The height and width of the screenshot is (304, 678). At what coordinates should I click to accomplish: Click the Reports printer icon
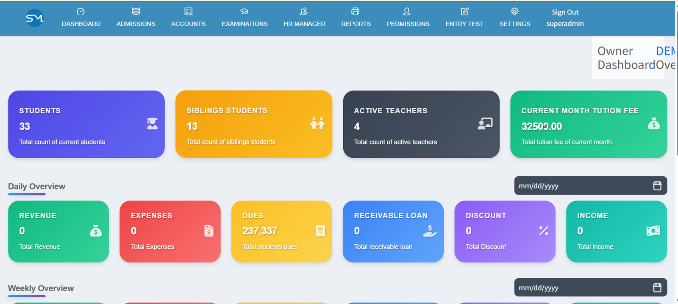coord(356,11)
